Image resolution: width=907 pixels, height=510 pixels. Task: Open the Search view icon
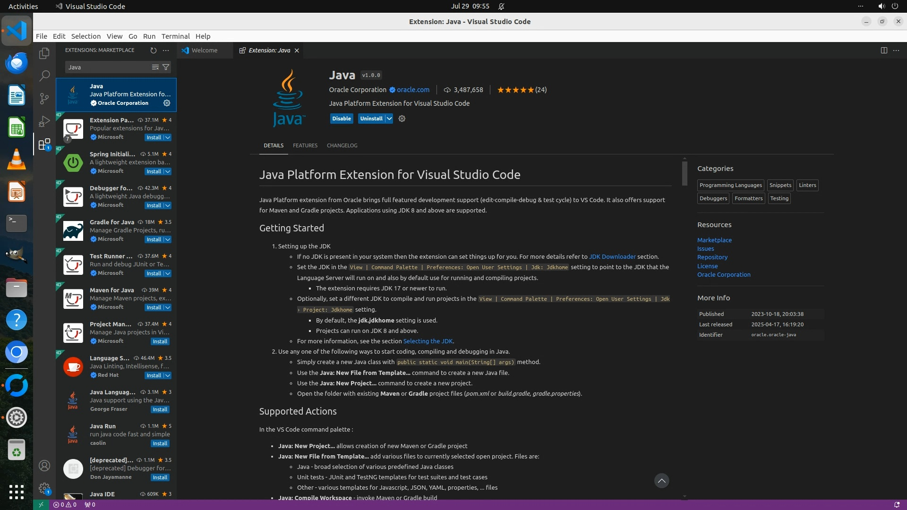(x=44, y=76)
